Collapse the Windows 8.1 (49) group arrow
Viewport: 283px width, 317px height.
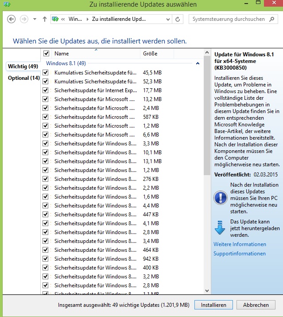[198, 63]
